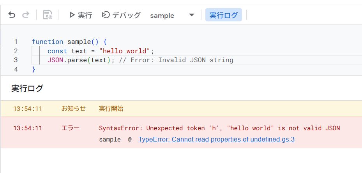This screenshot has height=173, width=362.
Task: Click the "Error: Invalid JSON string" comment
Action: (x=182, y=60)
